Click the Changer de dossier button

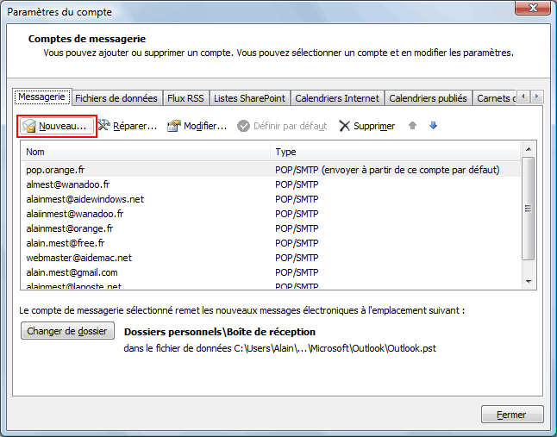(x=67, y=331)
